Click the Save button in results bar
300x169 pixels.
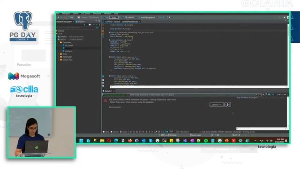click(x=106, y=132)
